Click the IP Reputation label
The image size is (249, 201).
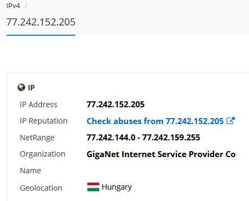[43, 121]
